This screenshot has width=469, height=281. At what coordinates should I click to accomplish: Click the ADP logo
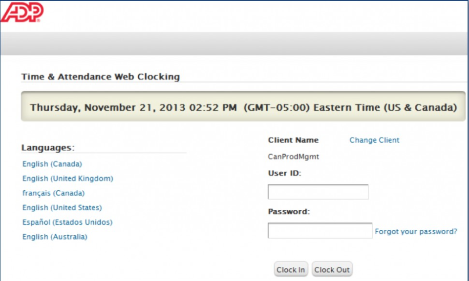pyautogui.click(x=22, y=12)
